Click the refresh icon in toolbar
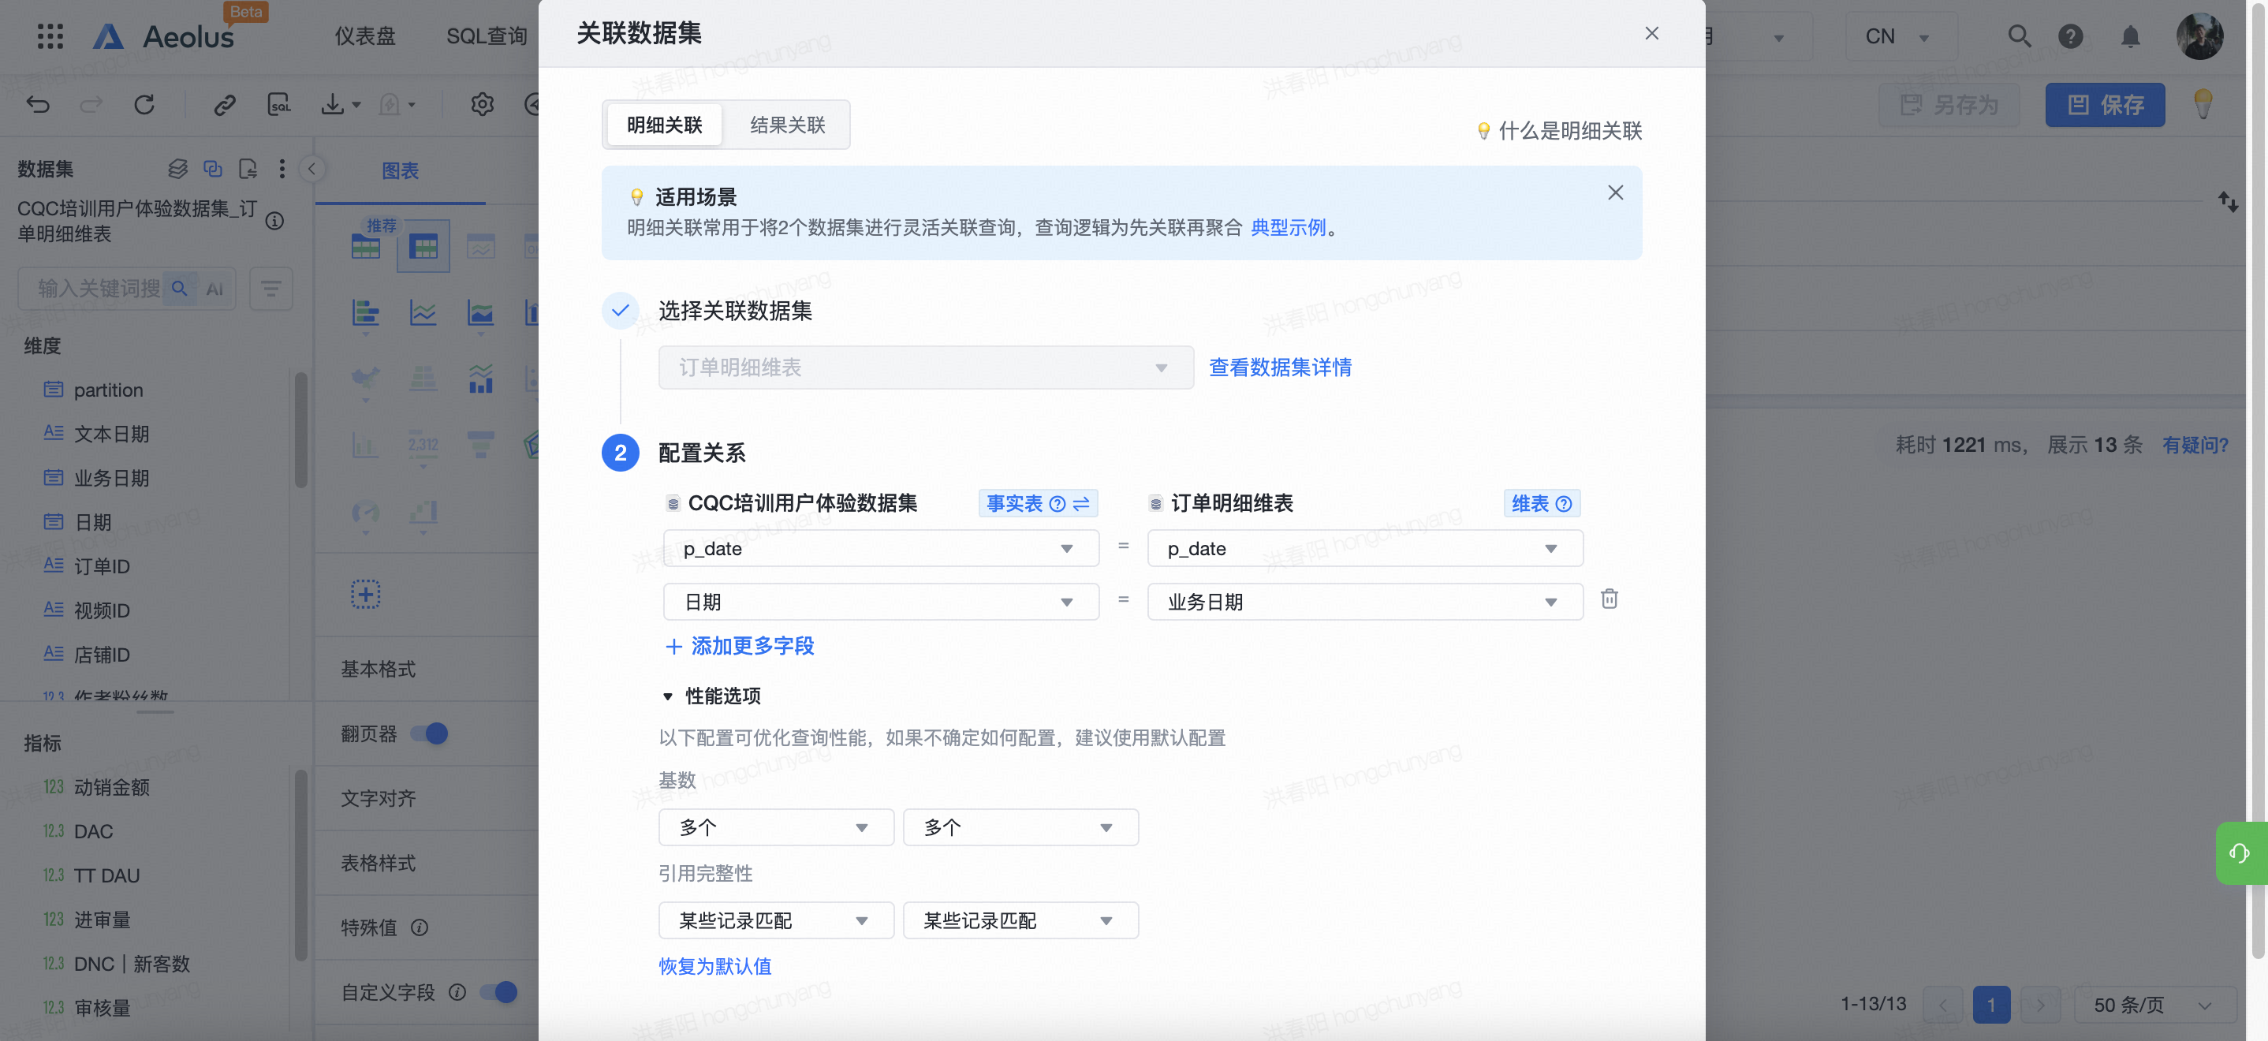Image resolution: width=2268 pixels, height=1041 pixels. click(x=144, y=105)
